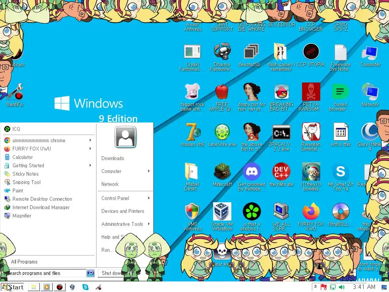The height and width of the screenshot is (292, 389).
Task: Open the taskbar media player icon
Action: click(x=47, y=287)
